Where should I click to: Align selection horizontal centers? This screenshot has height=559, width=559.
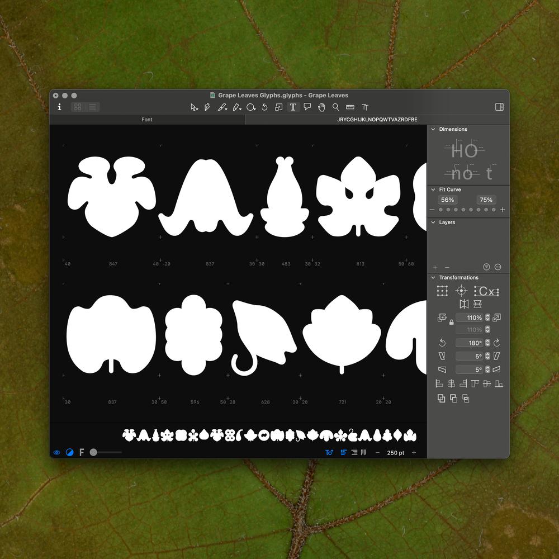coord(451,383)
